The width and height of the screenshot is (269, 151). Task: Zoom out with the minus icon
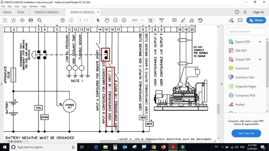115,20
